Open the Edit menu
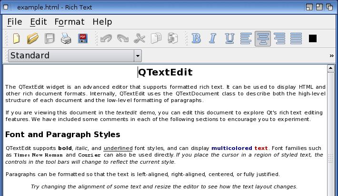 39,22
